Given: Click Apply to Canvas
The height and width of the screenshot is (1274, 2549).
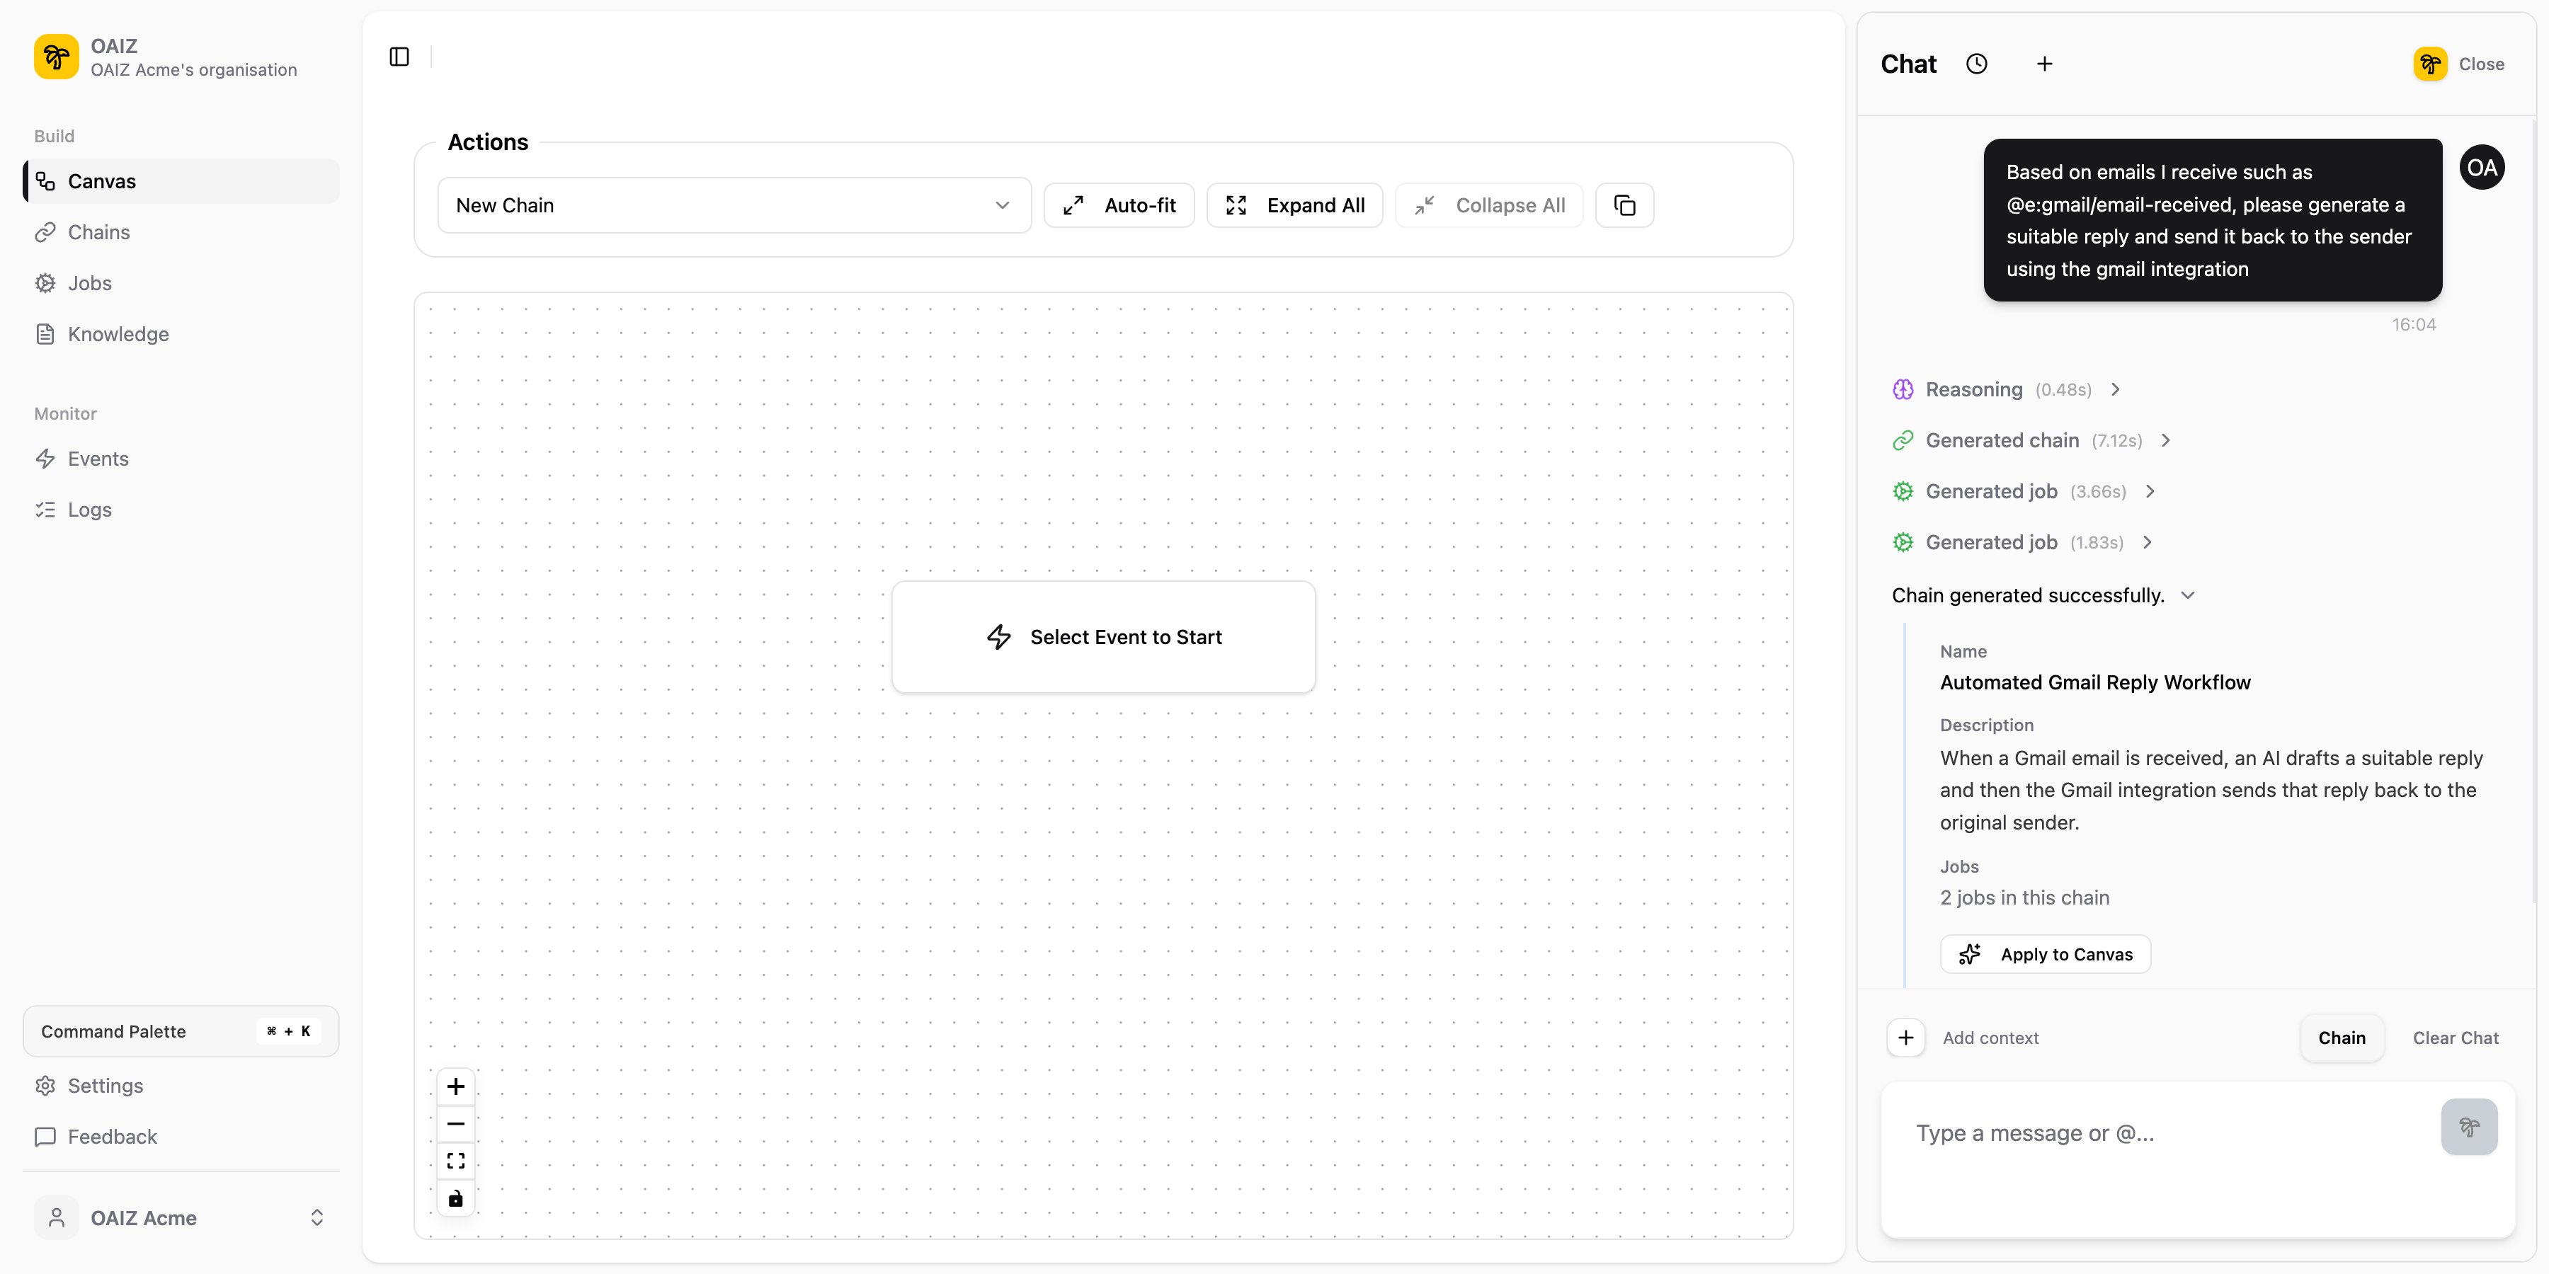Looking at the screenshot, I should (2044, 953).
